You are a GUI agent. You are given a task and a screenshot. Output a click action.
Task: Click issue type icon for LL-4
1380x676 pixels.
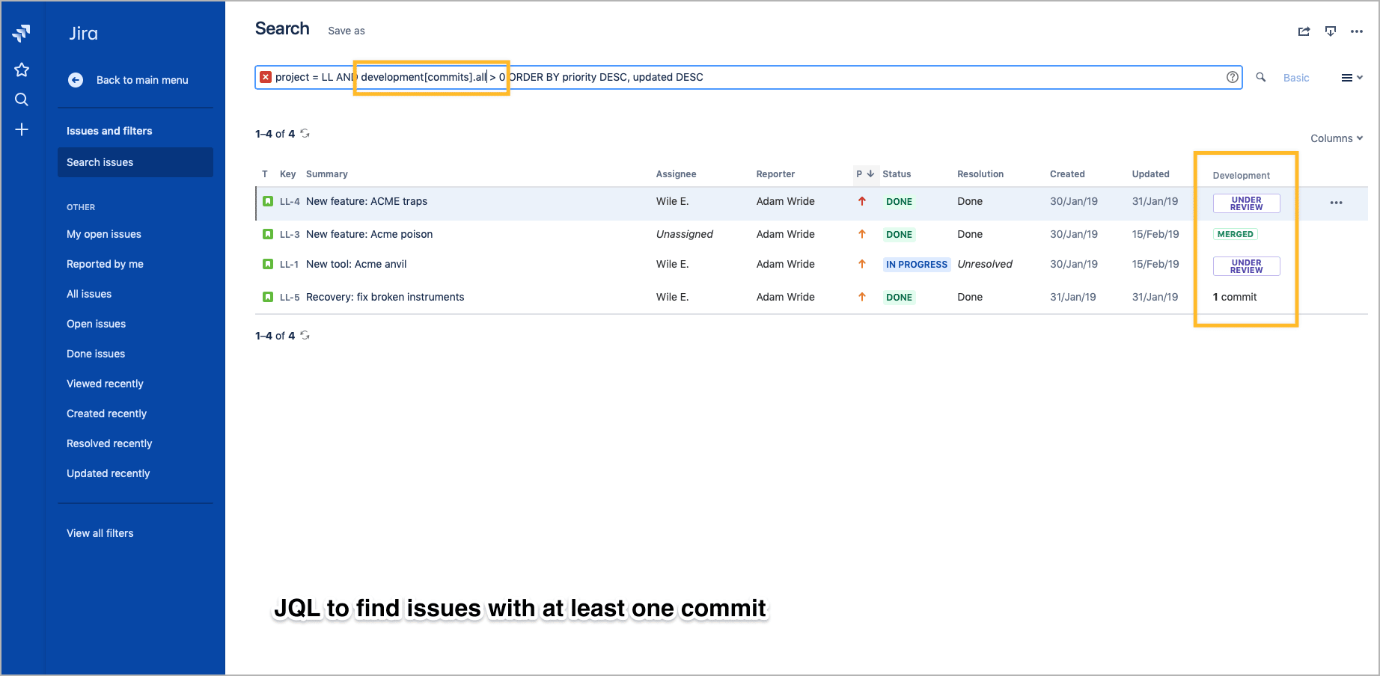pos(268,201)
